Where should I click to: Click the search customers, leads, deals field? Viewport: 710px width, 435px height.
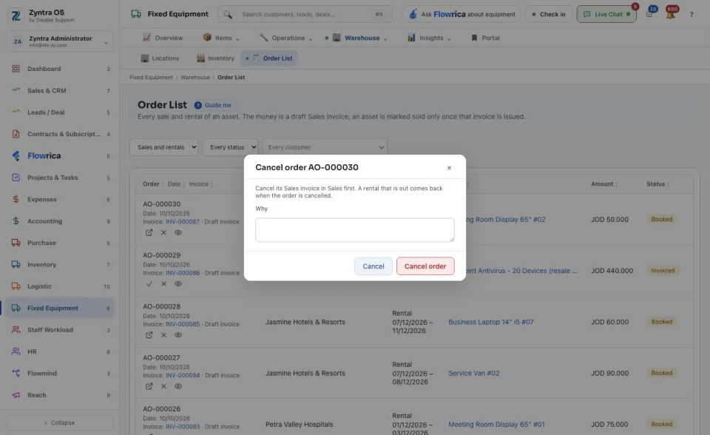point(305,14)
